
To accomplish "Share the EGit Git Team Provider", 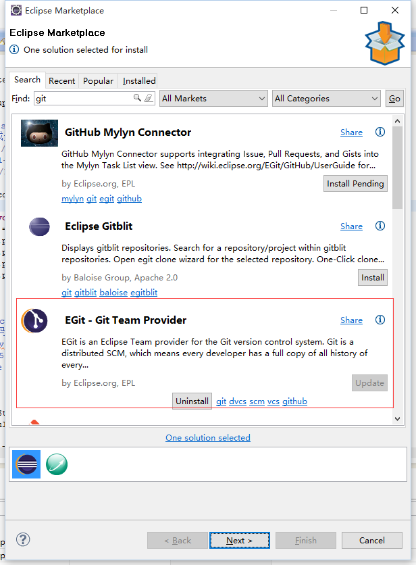I will (352, 320).
